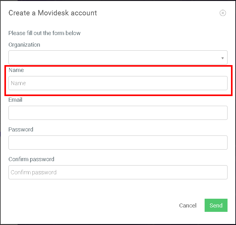
Task: Activate the Password input box
Action: pos(118,142)
